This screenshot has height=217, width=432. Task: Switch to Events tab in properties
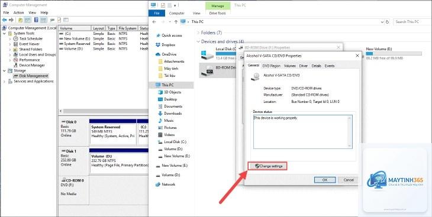click(x=330, y=66)
